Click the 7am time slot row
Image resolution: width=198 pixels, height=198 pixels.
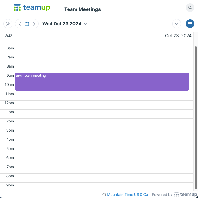click(104, 59)
